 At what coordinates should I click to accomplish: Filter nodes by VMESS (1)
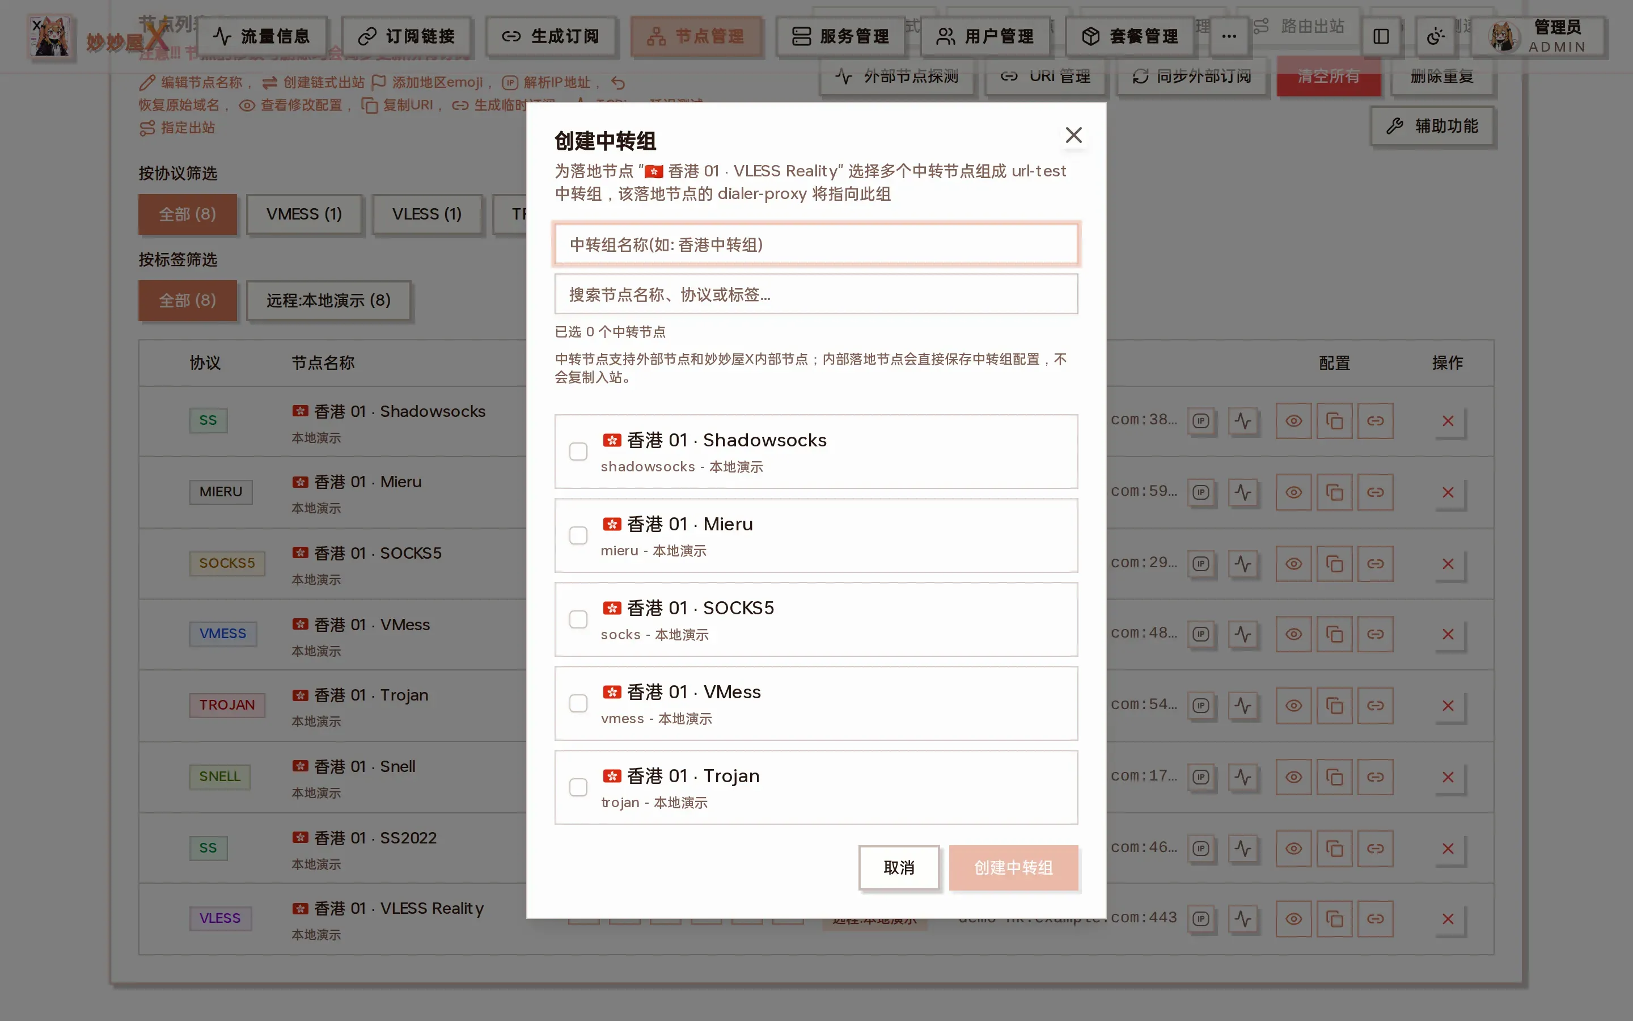pos(304,214)
